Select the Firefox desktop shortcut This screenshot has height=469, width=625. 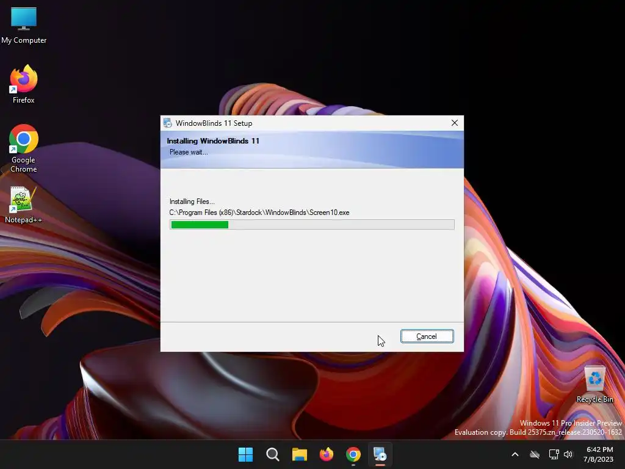[24, 84]
